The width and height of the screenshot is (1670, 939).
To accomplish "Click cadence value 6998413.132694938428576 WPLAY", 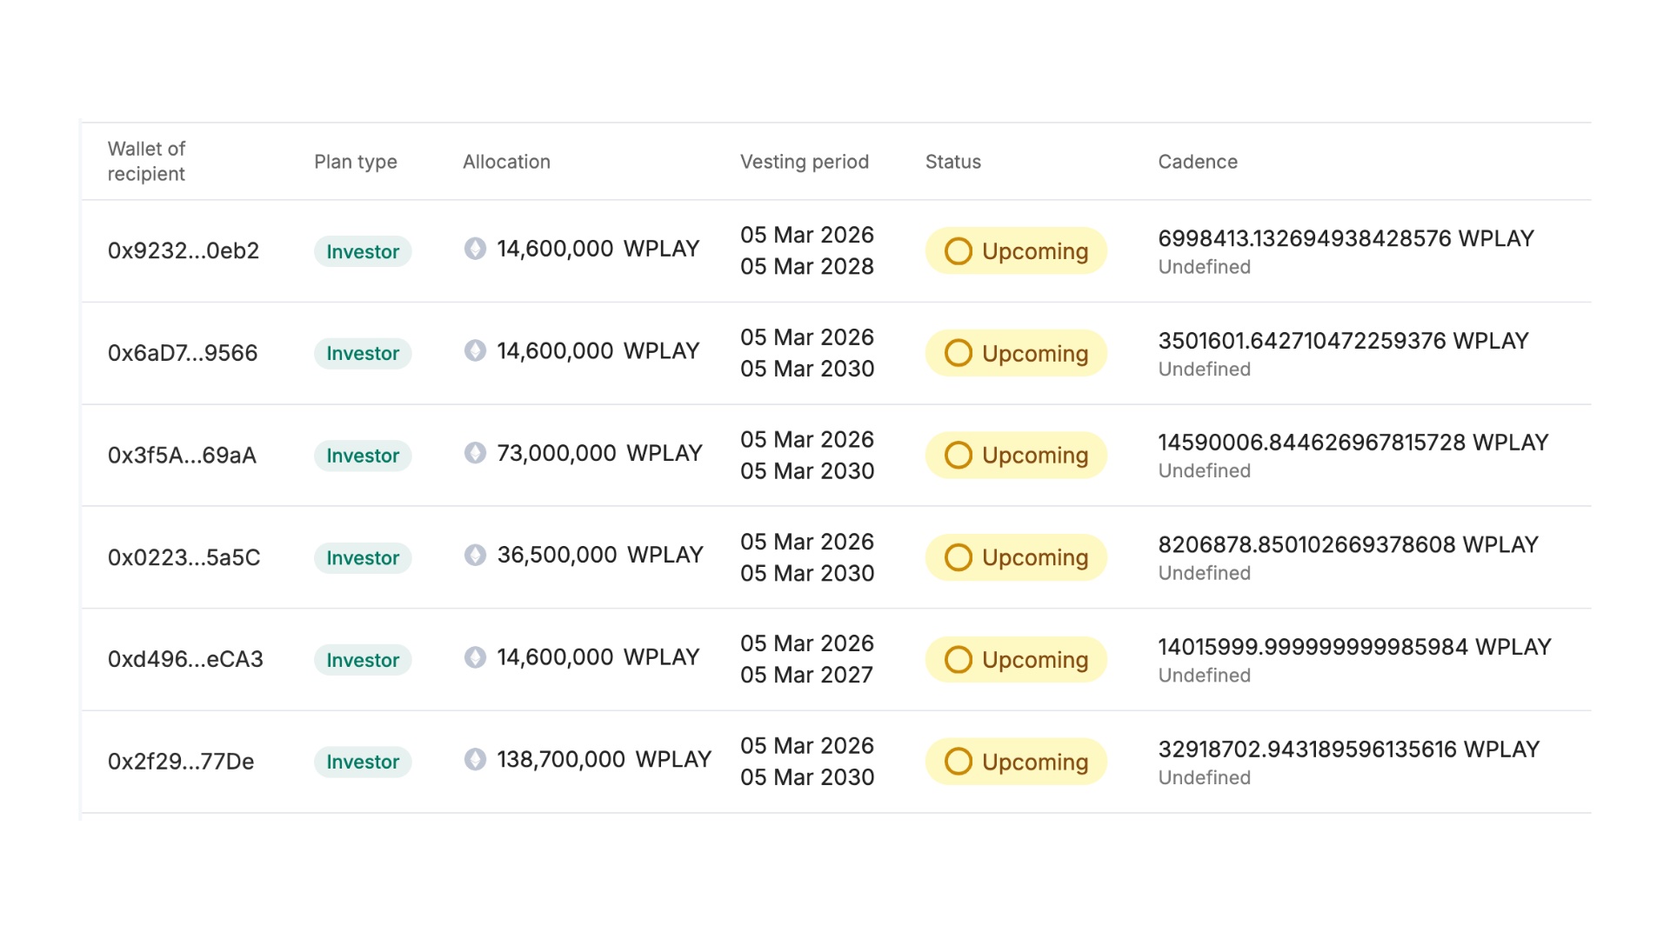I will (x=1346, y=238).
